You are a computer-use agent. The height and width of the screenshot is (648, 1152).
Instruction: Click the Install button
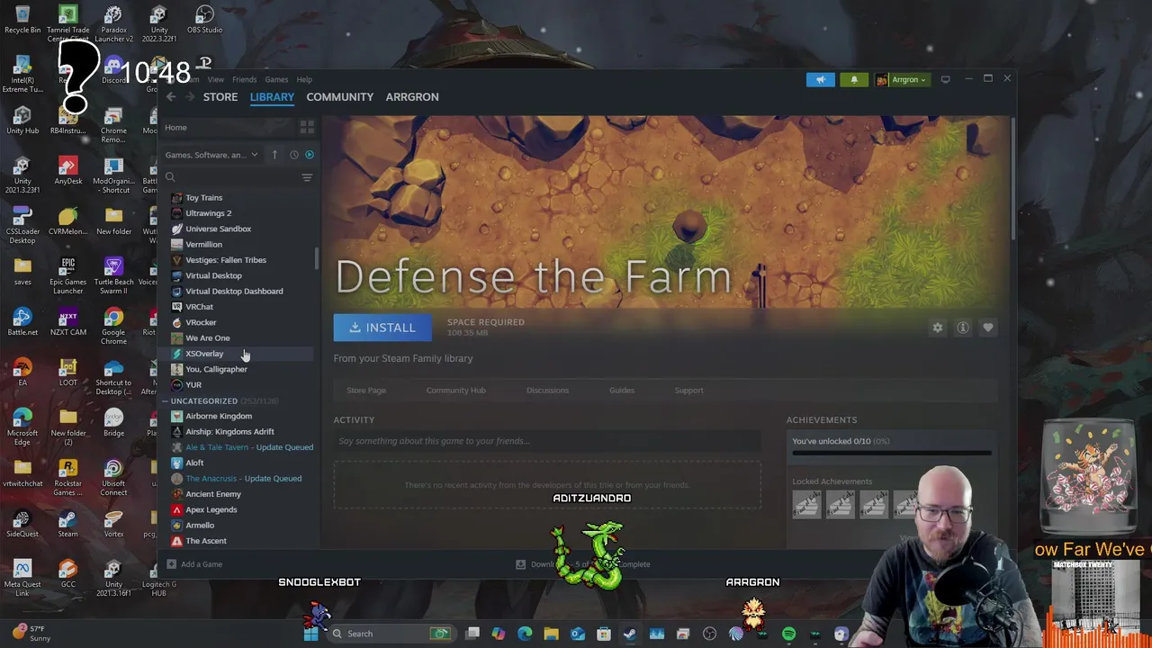coord(382,328)
